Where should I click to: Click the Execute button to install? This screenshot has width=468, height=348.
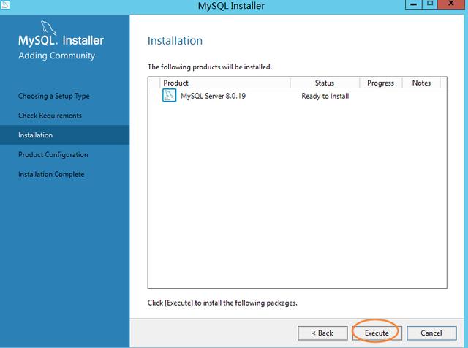(x=377, y=333)
